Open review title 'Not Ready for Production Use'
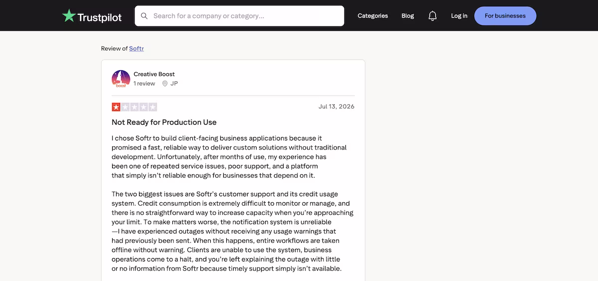598x281 pixels. pyautogui.click(x=164, y=122)
